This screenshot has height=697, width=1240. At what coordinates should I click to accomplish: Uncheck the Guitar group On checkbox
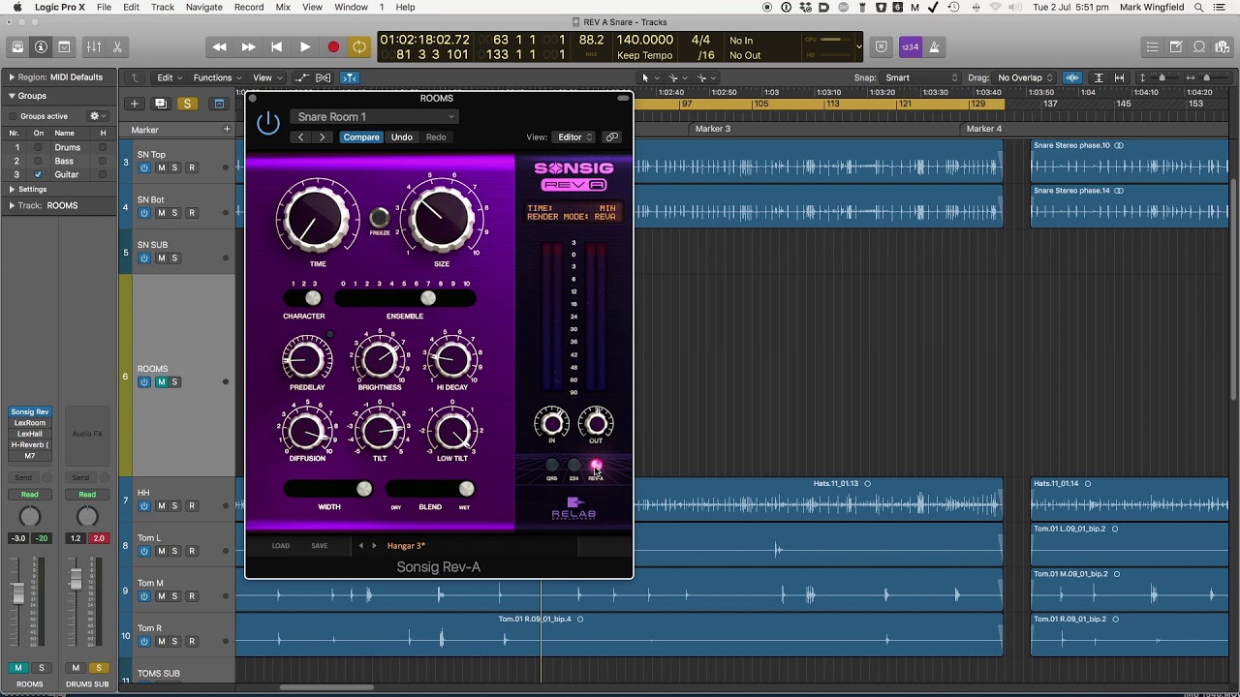point(38,174)
